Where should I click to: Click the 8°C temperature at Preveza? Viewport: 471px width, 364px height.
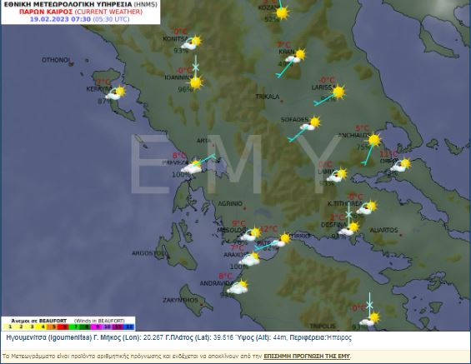coord(179,156)
